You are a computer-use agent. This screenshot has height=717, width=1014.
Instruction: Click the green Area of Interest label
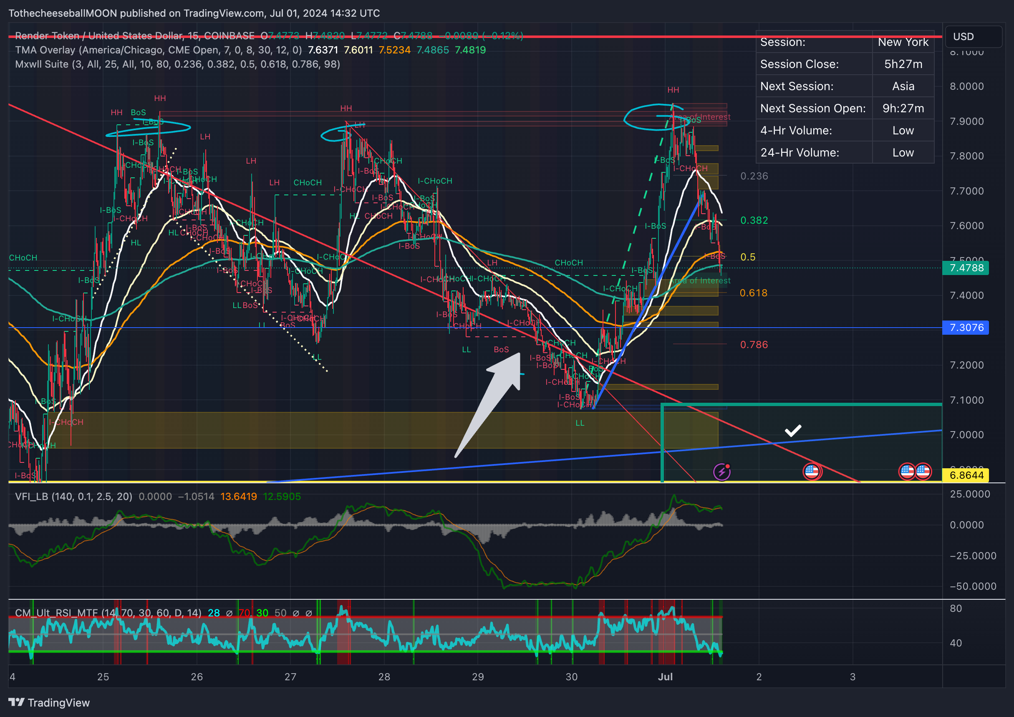(x=701, y=280)
